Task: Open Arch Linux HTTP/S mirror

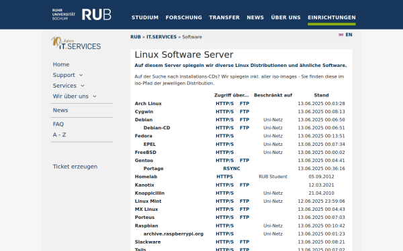Action: click(x=224, y=104)
